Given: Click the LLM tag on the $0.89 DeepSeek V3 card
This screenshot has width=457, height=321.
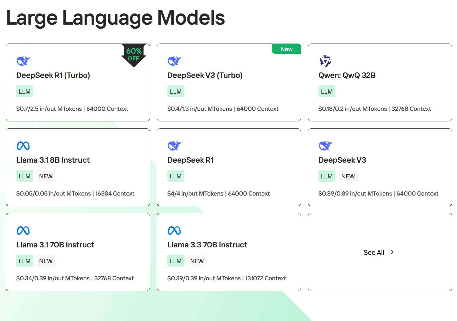Looking at the screenshot, I should click(x=327, y=176).
